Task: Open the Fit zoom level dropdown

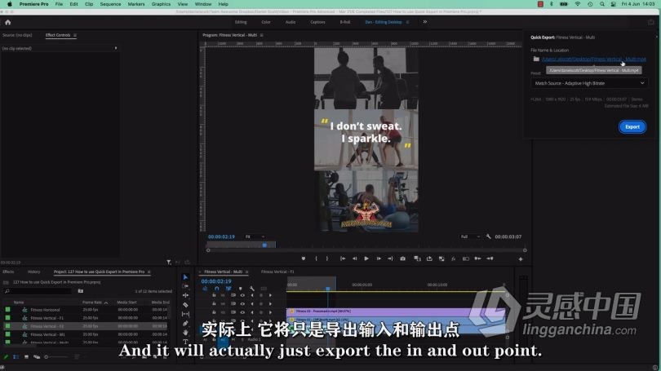Action: (x=255, y=236)
